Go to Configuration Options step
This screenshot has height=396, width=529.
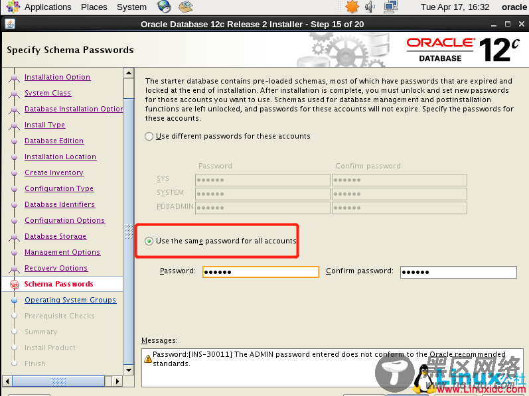point(65,220)
